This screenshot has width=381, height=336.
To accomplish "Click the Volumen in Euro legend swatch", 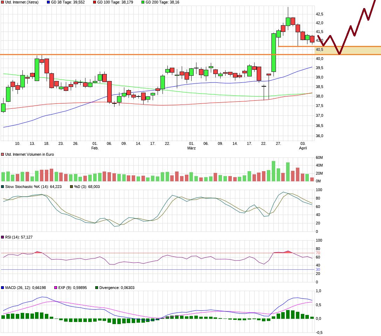I will click(x=3, y=154).
